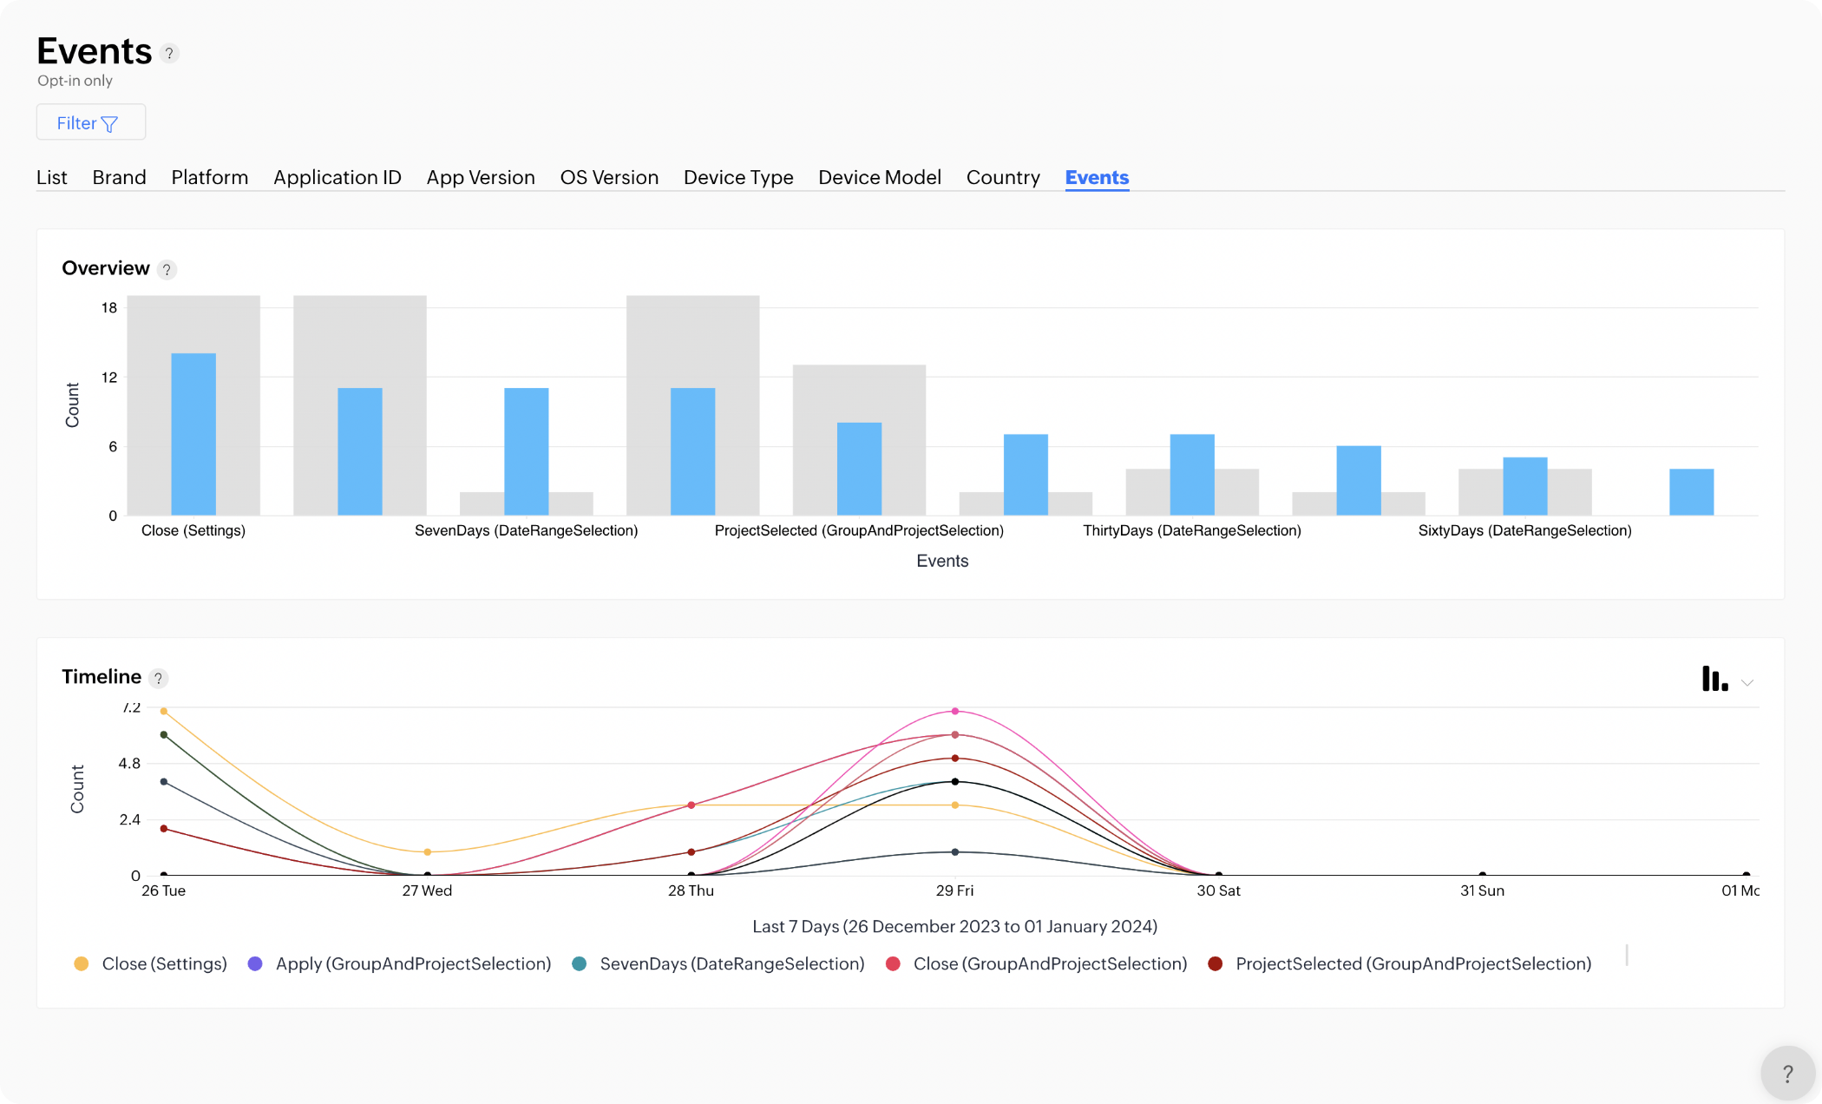Image resolution: width=1822 pixels, height=1104 pixels.
Task: Select the Device Model tab
Action: click(x=880, y=177)
